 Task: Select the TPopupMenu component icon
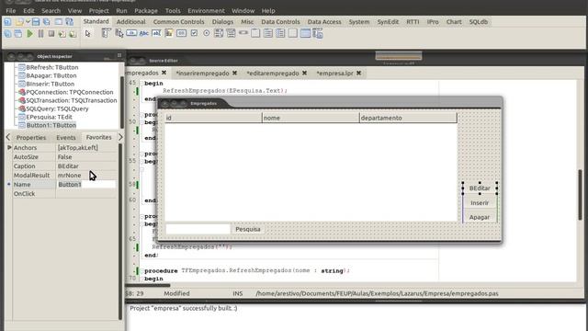119,33
